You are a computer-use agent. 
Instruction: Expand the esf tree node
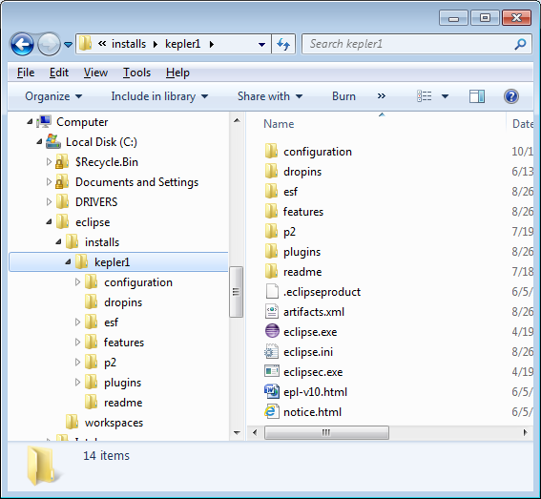click(x=77, y=322)
